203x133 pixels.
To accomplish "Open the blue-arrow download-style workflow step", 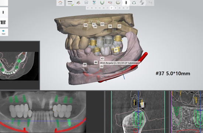I will (x=94, y=3).
